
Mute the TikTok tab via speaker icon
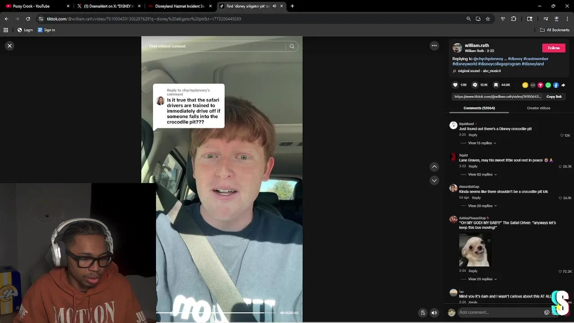pyautogui.click(x=274, y=6)
